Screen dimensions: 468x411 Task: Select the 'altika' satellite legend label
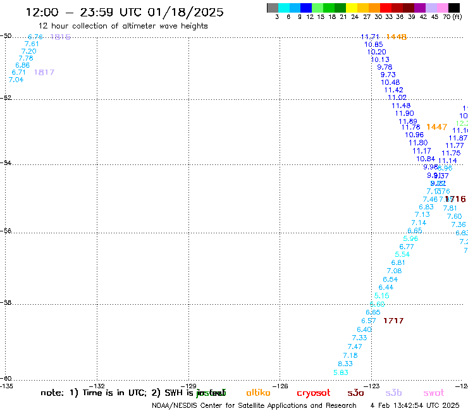pos(258,393)
